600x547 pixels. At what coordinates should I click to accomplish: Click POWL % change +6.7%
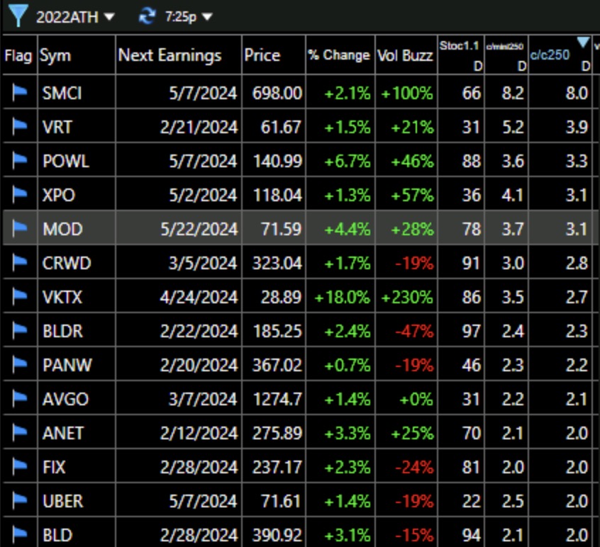347,162
